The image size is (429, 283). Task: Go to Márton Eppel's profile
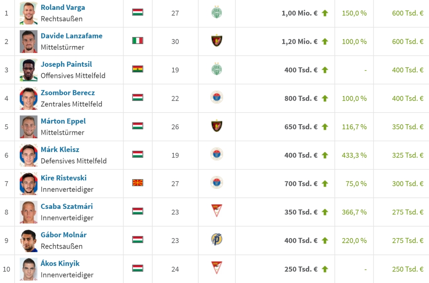(63, 121)
